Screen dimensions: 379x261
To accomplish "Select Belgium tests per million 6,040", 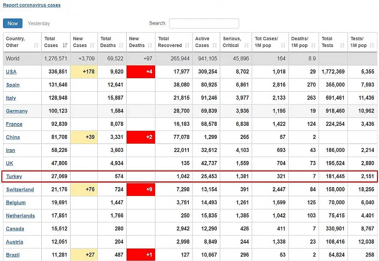I will 368,203.
